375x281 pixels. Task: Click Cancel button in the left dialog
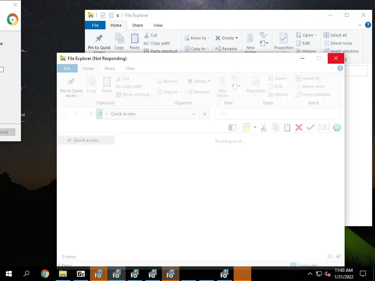(x=7, y=132)
